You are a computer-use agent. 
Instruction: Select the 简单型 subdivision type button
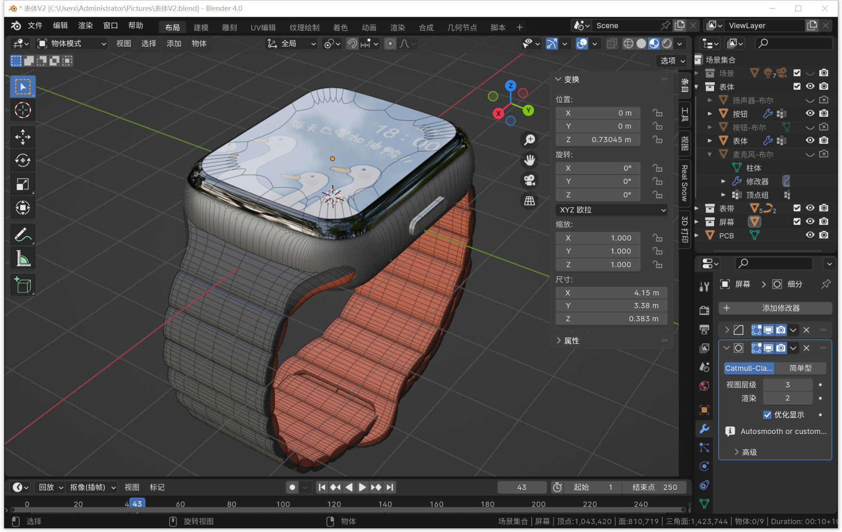[x=800, y=368]
